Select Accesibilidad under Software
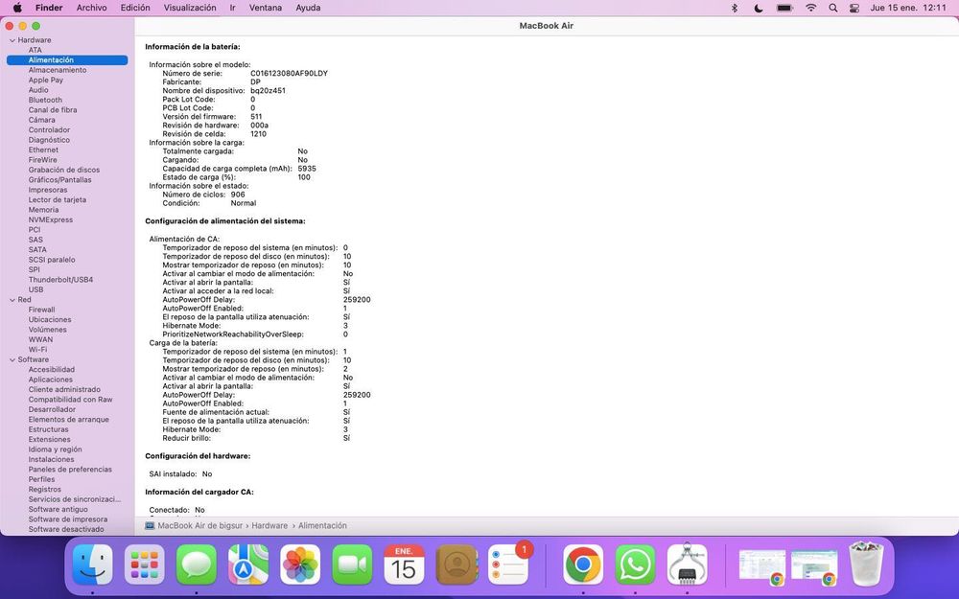The height and width of the screenshot is (599, 959). point(52,370)
